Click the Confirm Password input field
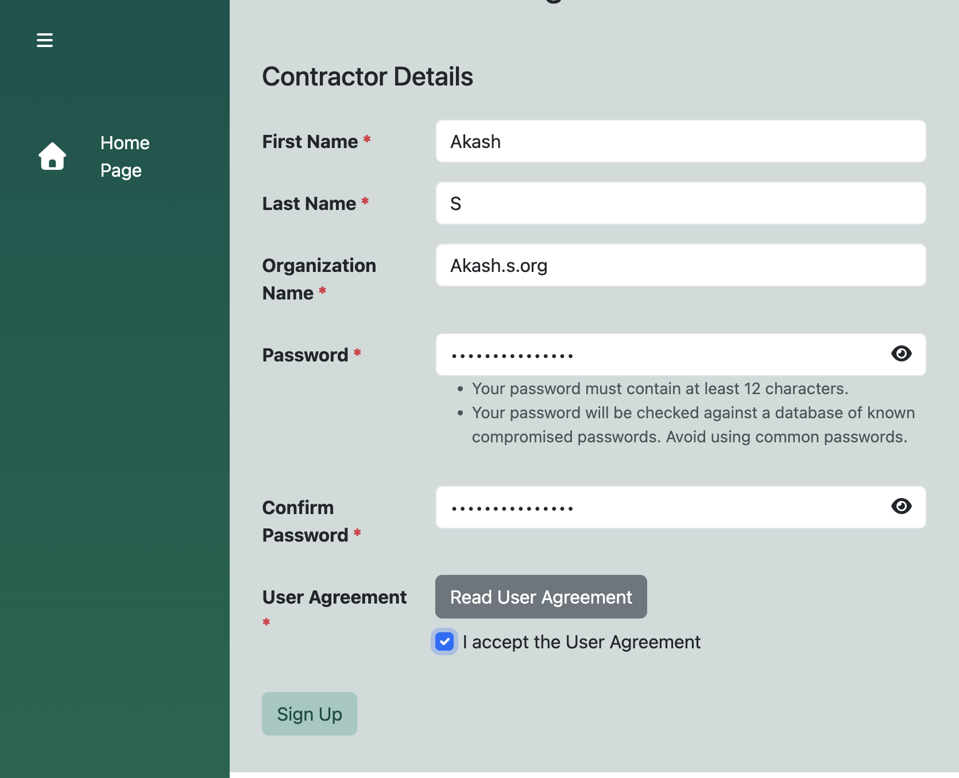Image resolution: width=959 pixels, height=778 pixels. coord(680,507)
